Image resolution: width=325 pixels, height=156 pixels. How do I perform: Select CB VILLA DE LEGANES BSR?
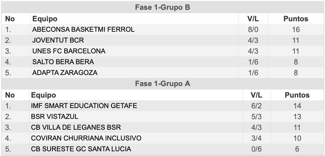coord(76,127)
